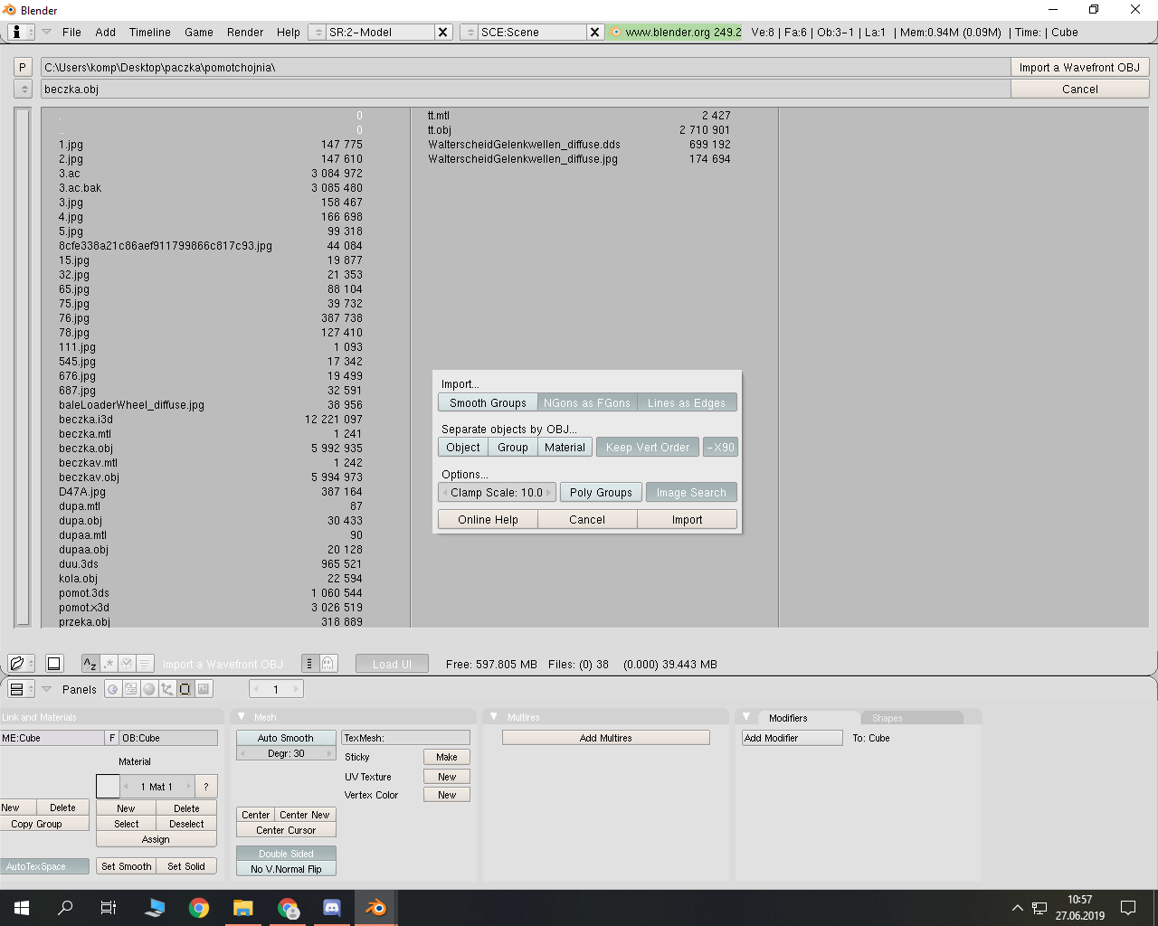
Task: Toggle the -X90 rotation option
Action: (x=721, y=447)
